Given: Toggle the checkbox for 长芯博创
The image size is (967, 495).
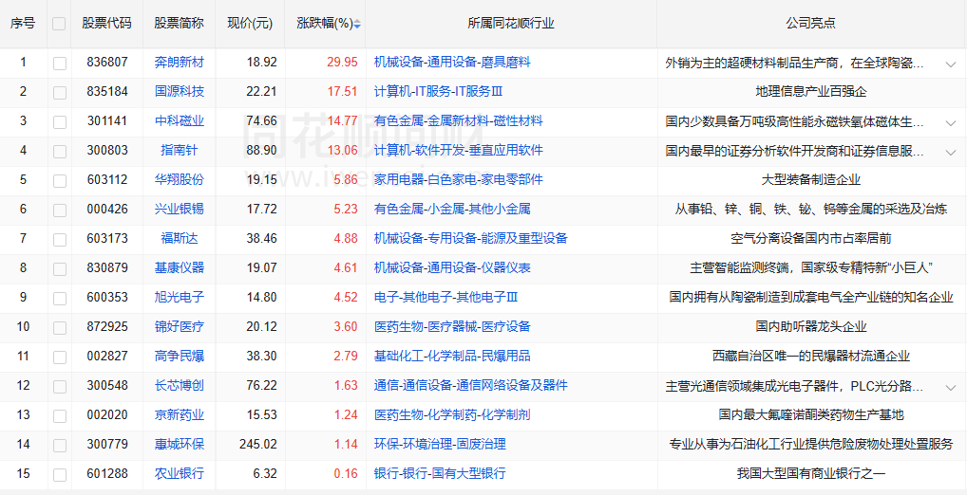Looking at the screenshot, I should pyautogui.click(x=60, y=387).
